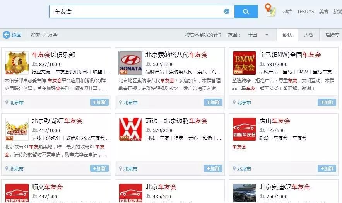Go back using the blue arrow icon
This screenshot has height=203, width=342.
7,35
